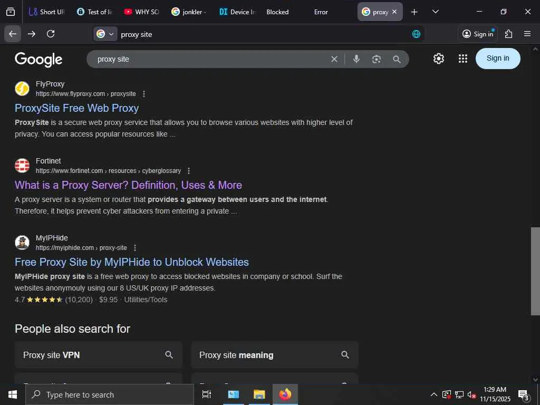540x405 pixels.
Task: Search for Proxy site meaning suggestion
Action: coord(275,355)
